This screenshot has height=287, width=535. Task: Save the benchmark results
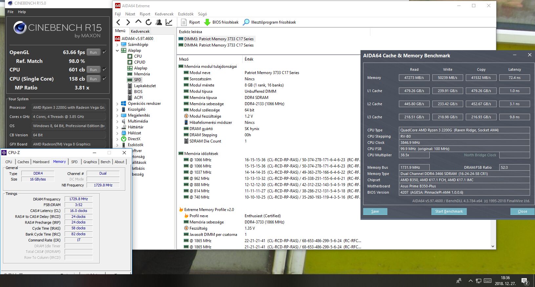pyautogui.click(x=375, y=211)
